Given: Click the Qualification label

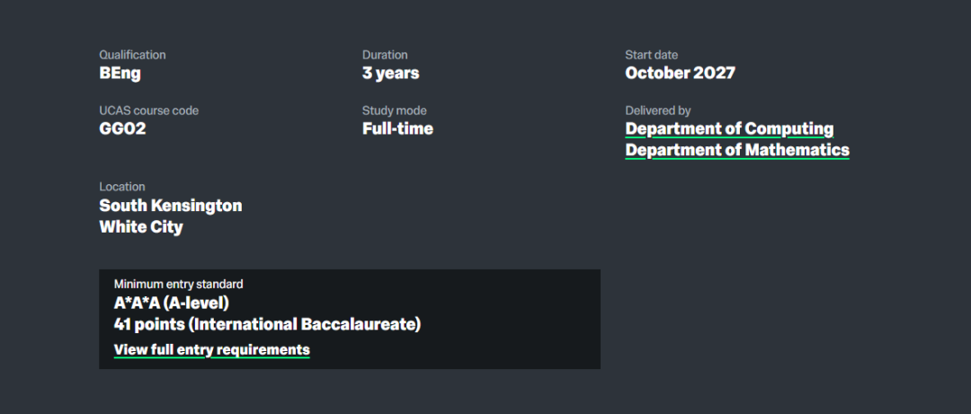Looking at the screenshot, I should tap(132, 55).
